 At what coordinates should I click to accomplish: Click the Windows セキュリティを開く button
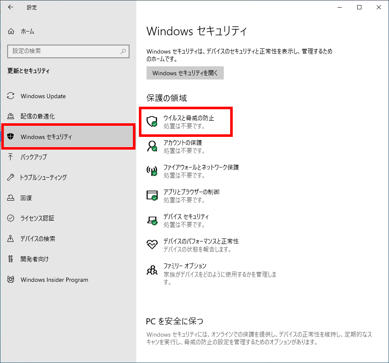pos(185,73)
